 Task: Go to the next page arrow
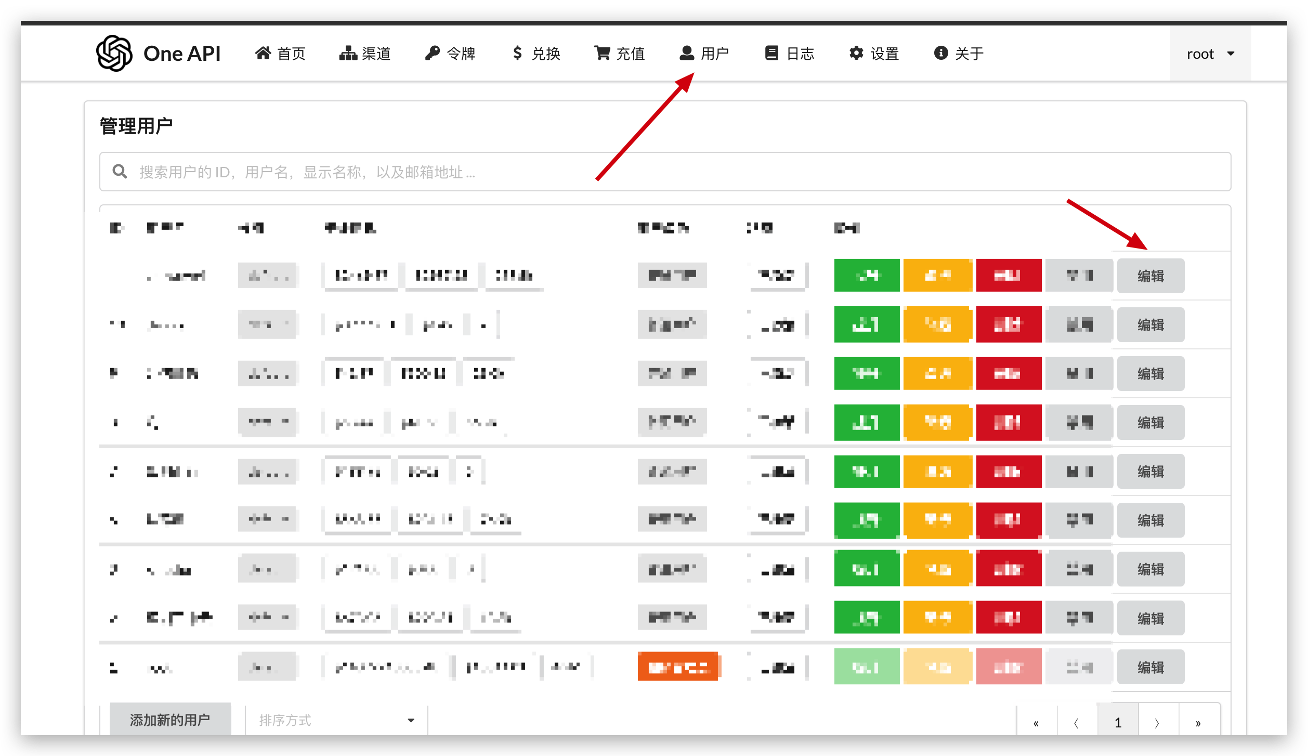pos(1158,722)
